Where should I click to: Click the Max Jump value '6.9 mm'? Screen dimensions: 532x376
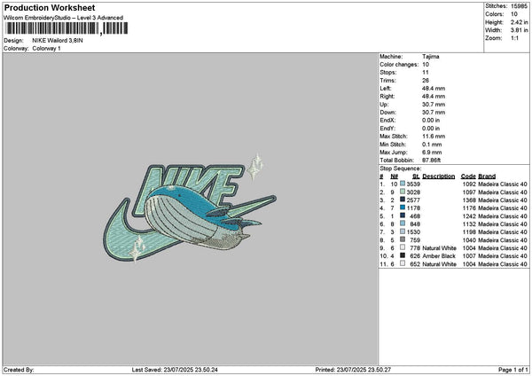(432, 153)
